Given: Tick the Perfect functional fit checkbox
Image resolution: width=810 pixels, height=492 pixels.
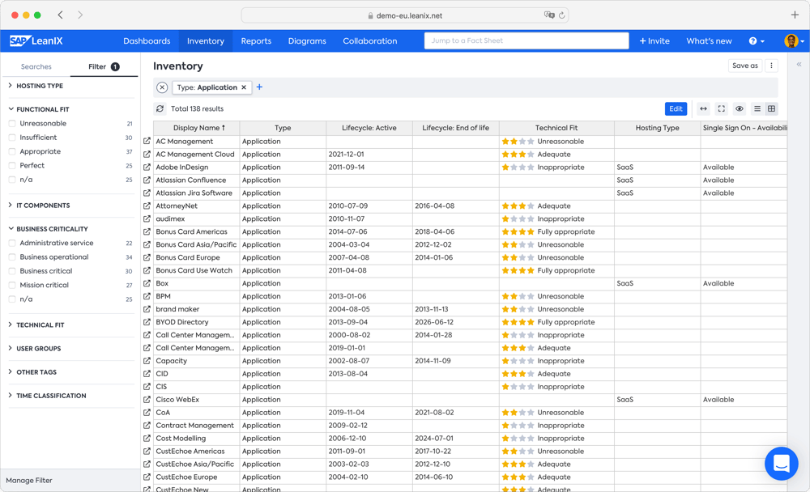Looking at the screenshot, I should coord(12,166).
